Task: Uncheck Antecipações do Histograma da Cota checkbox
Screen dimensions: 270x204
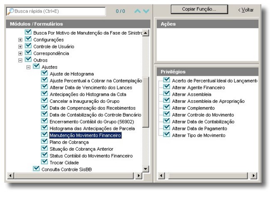Action: coord(45,94)
